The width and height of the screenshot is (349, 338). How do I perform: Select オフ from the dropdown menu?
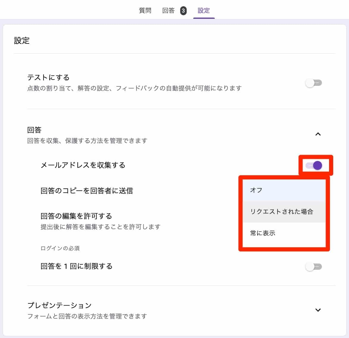point(256,190)
